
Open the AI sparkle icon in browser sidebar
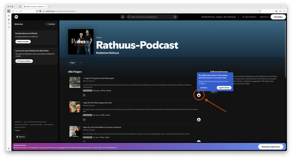tap(9, 16)
